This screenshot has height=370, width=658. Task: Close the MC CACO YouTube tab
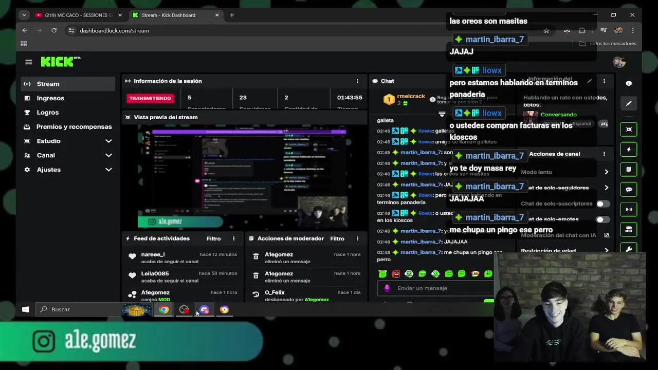coord(120,15)
